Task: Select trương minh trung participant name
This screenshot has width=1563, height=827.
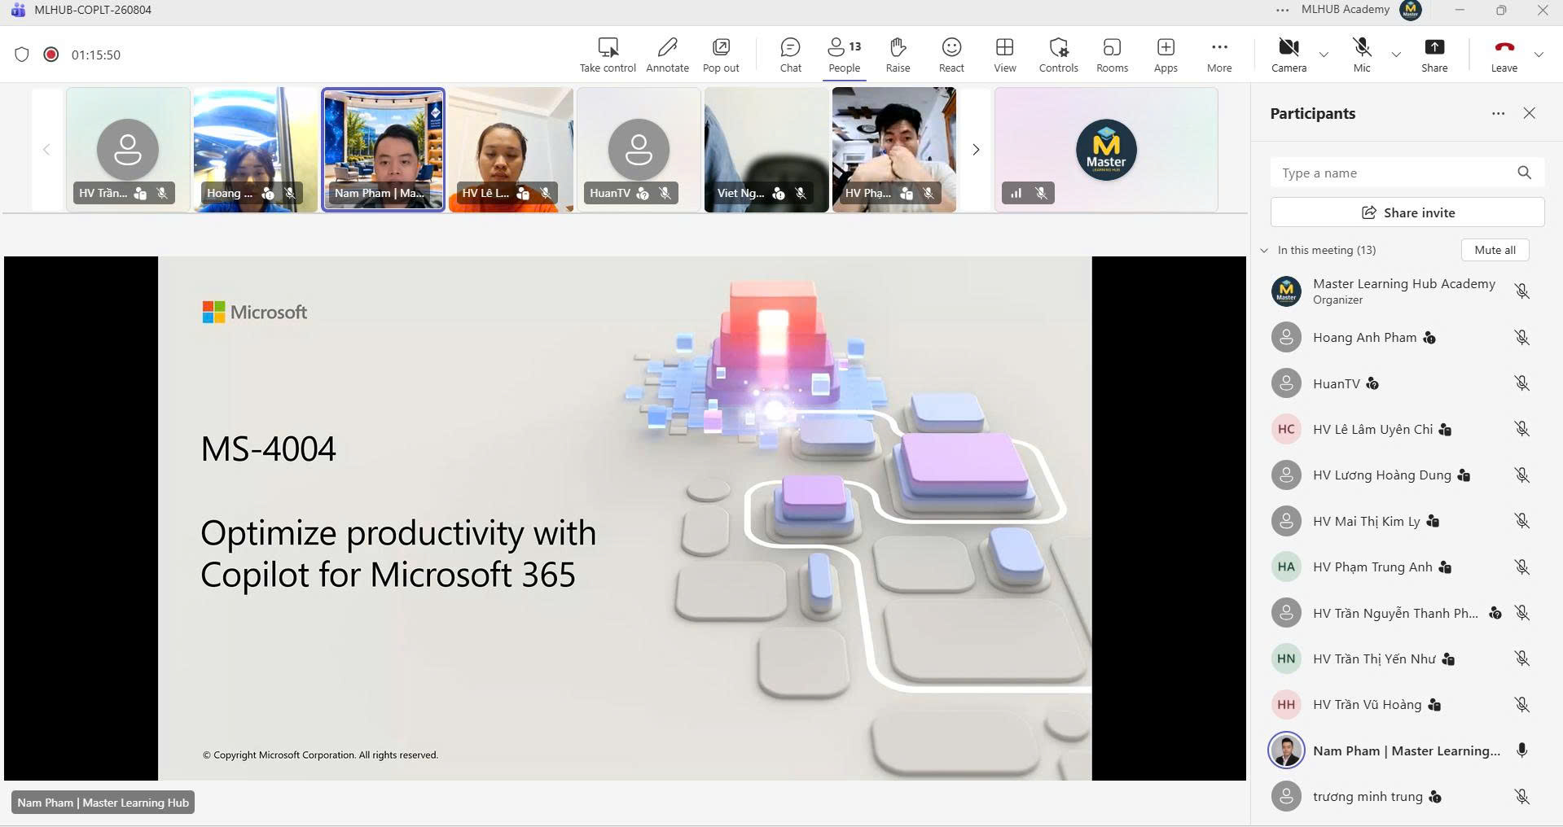Action: (x=1368, y=797)
